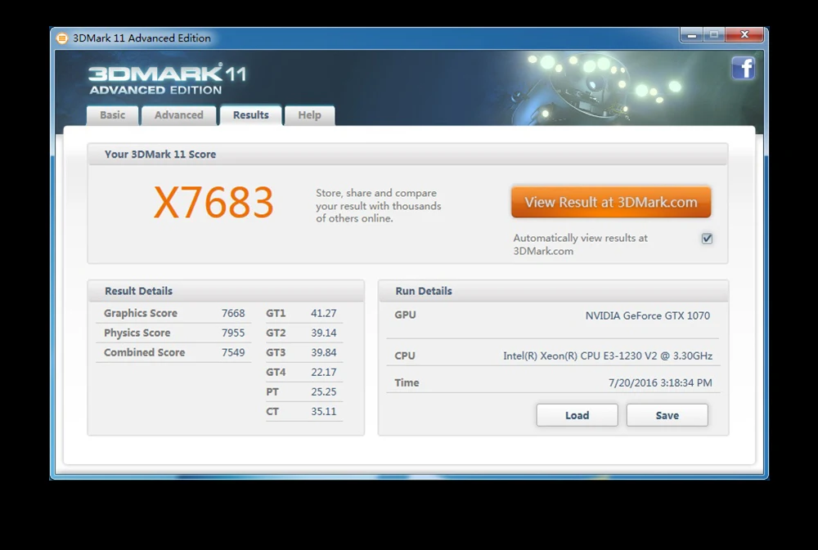The height and width of the screenshot is (550, 818).
Task: Click the Load button
Action: pos(577,415)
